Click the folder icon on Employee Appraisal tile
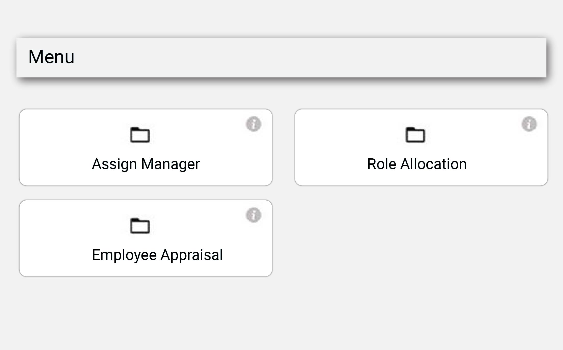 coord(140,226)
